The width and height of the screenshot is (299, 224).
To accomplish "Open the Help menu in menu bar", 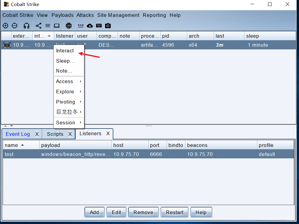I will click(x=175, y=15).
